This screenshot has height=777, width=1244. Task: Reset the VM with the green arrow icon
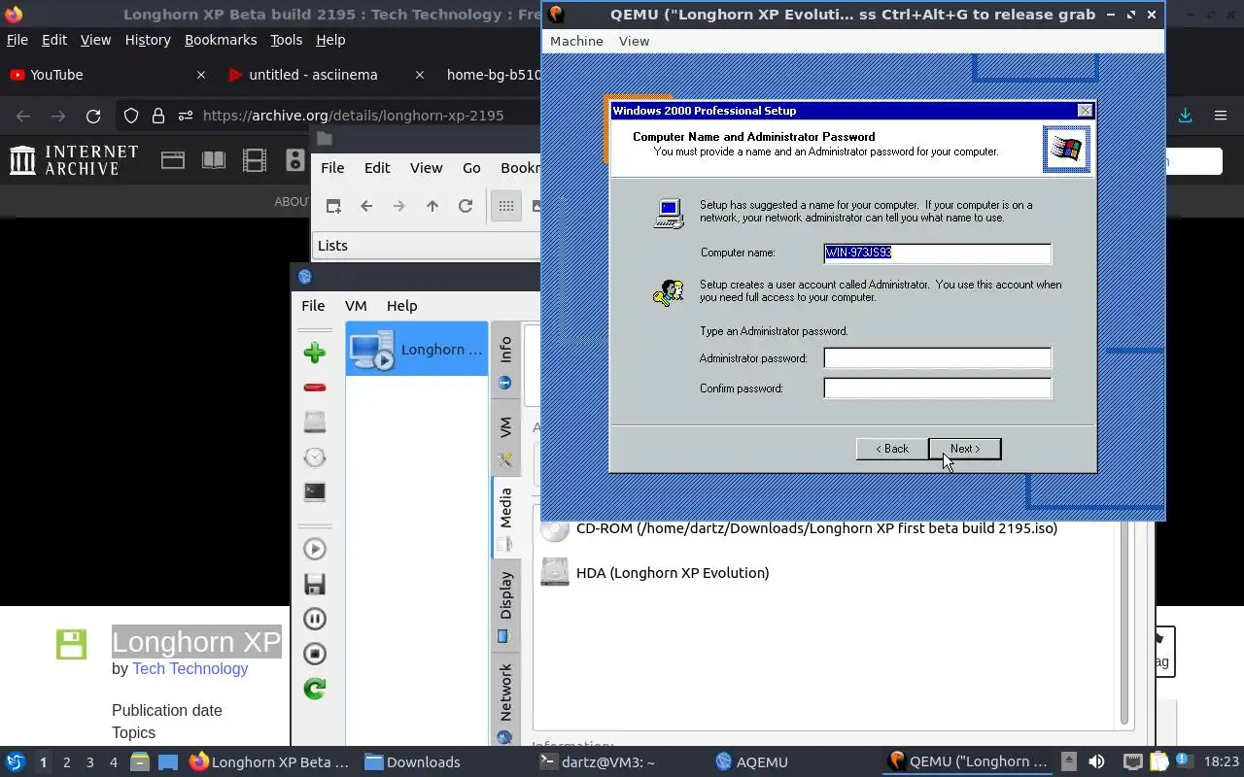(314, 689)
